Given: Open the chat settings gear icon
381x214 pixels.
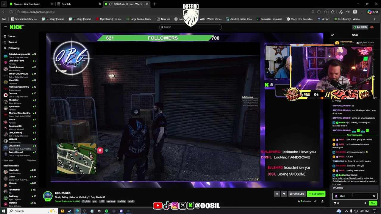Looking at the screenshot, I should tap(365, 203).
